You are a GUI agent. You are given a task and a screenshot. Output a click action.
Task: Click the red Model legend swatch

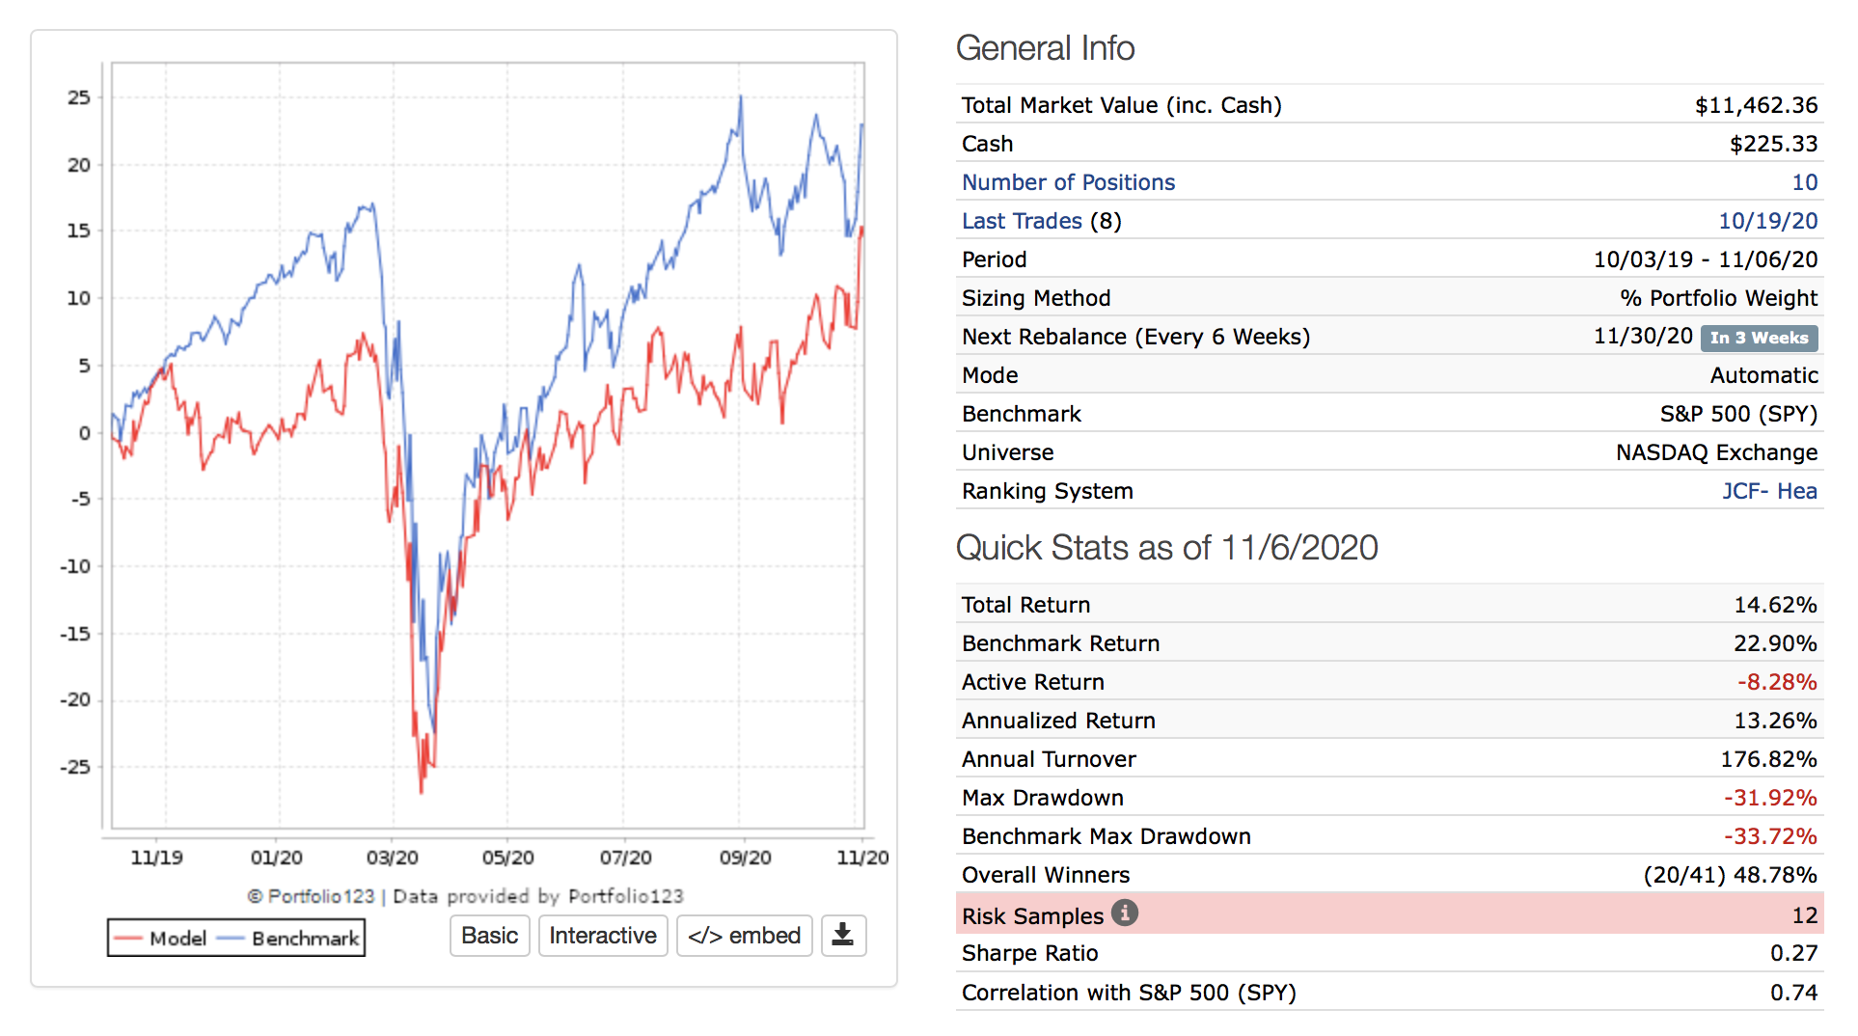point(128,939)
